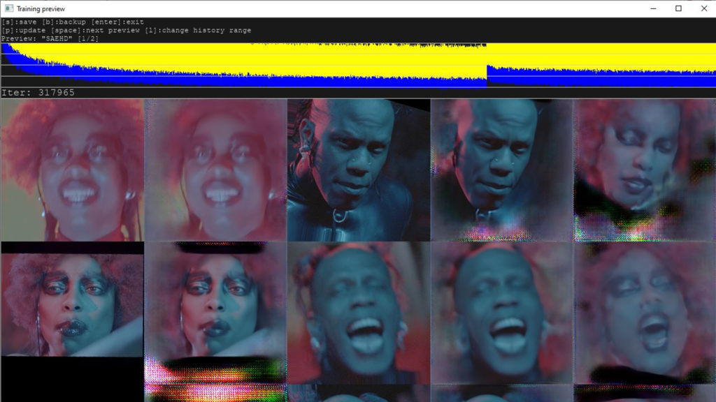Click the '[p]:update [space]:next preview' help line
The height and width of the screenshot is (402, 716).
pyautogui.click(x=127, y=31)
